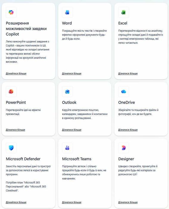Click the Microsoft Defender shield icon
The height and width of the screenshot is (209, 169).
point(11,148)
